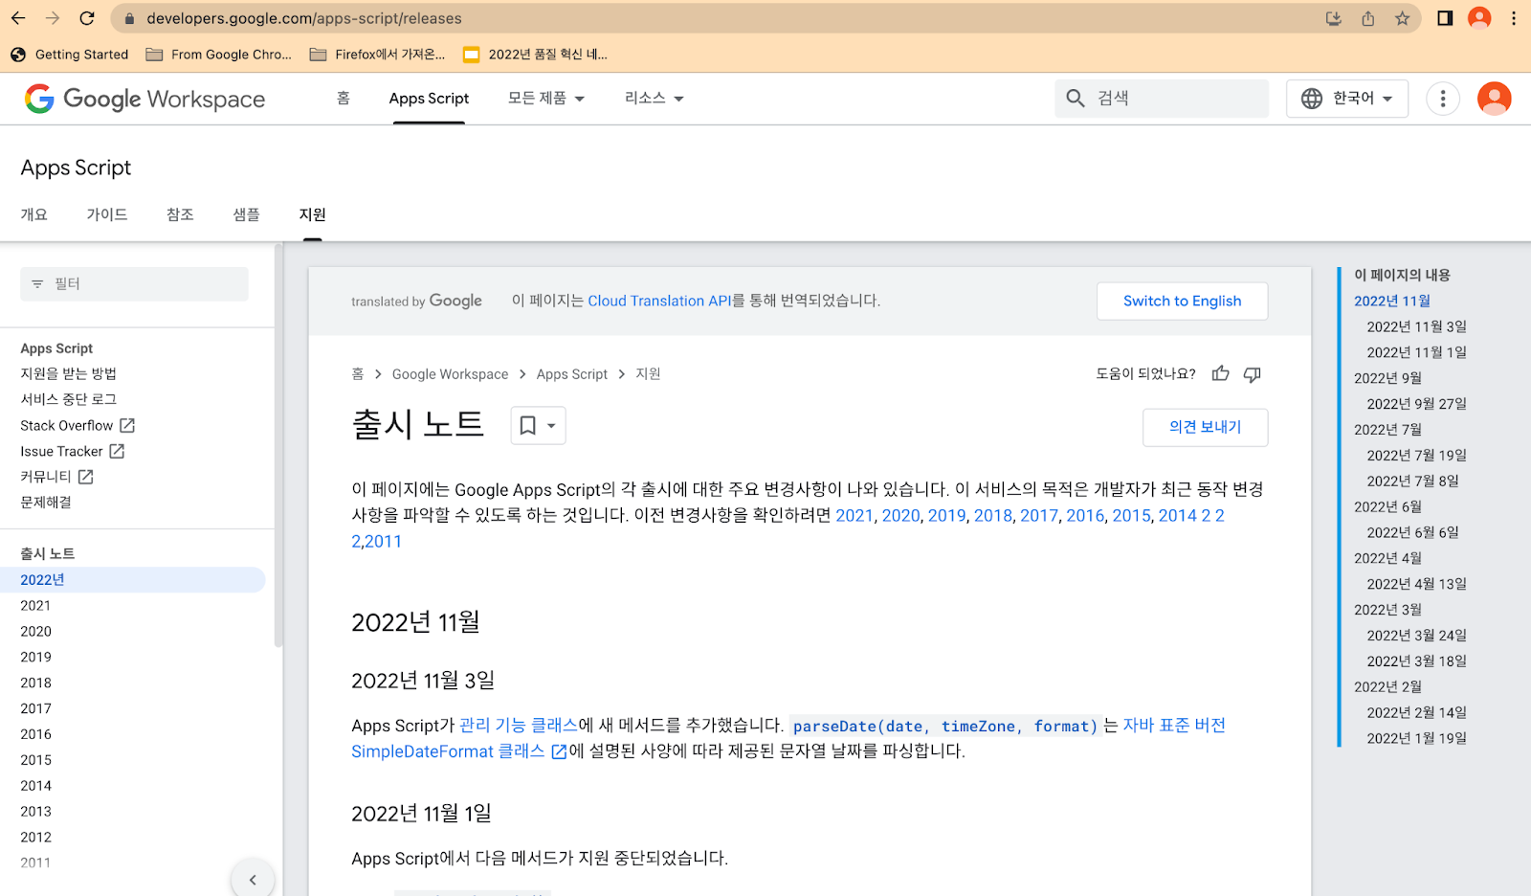Open the 관리 기능 클래스 link
The width and height of the screenshot is (1531, 896).
[519, 726]
